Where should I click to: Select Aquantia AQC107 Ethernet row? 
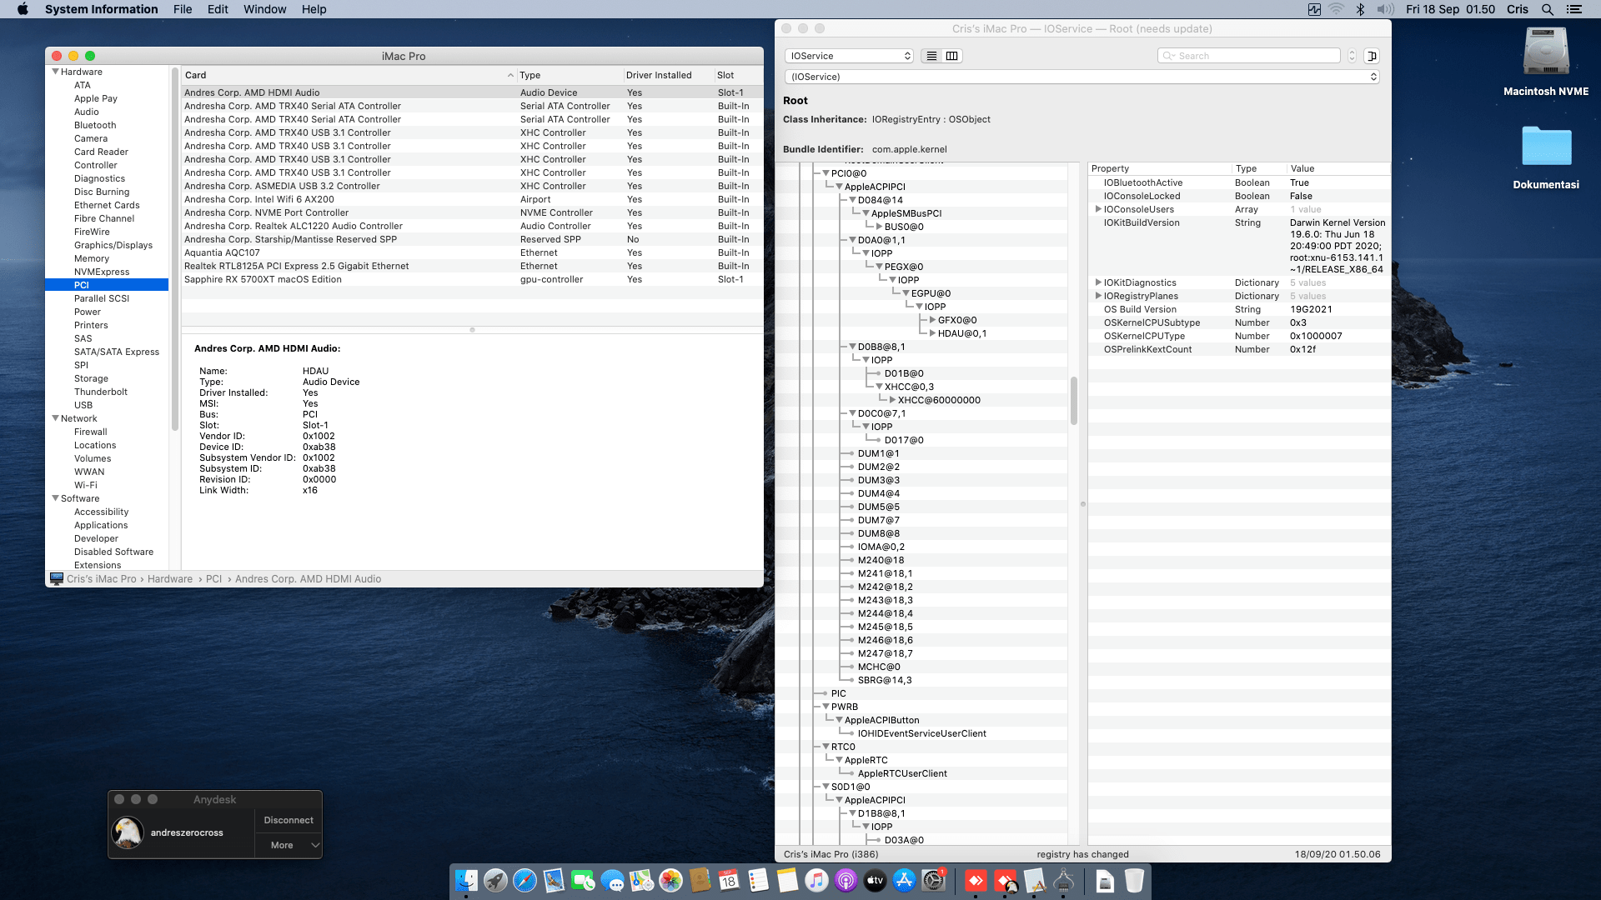472,252
